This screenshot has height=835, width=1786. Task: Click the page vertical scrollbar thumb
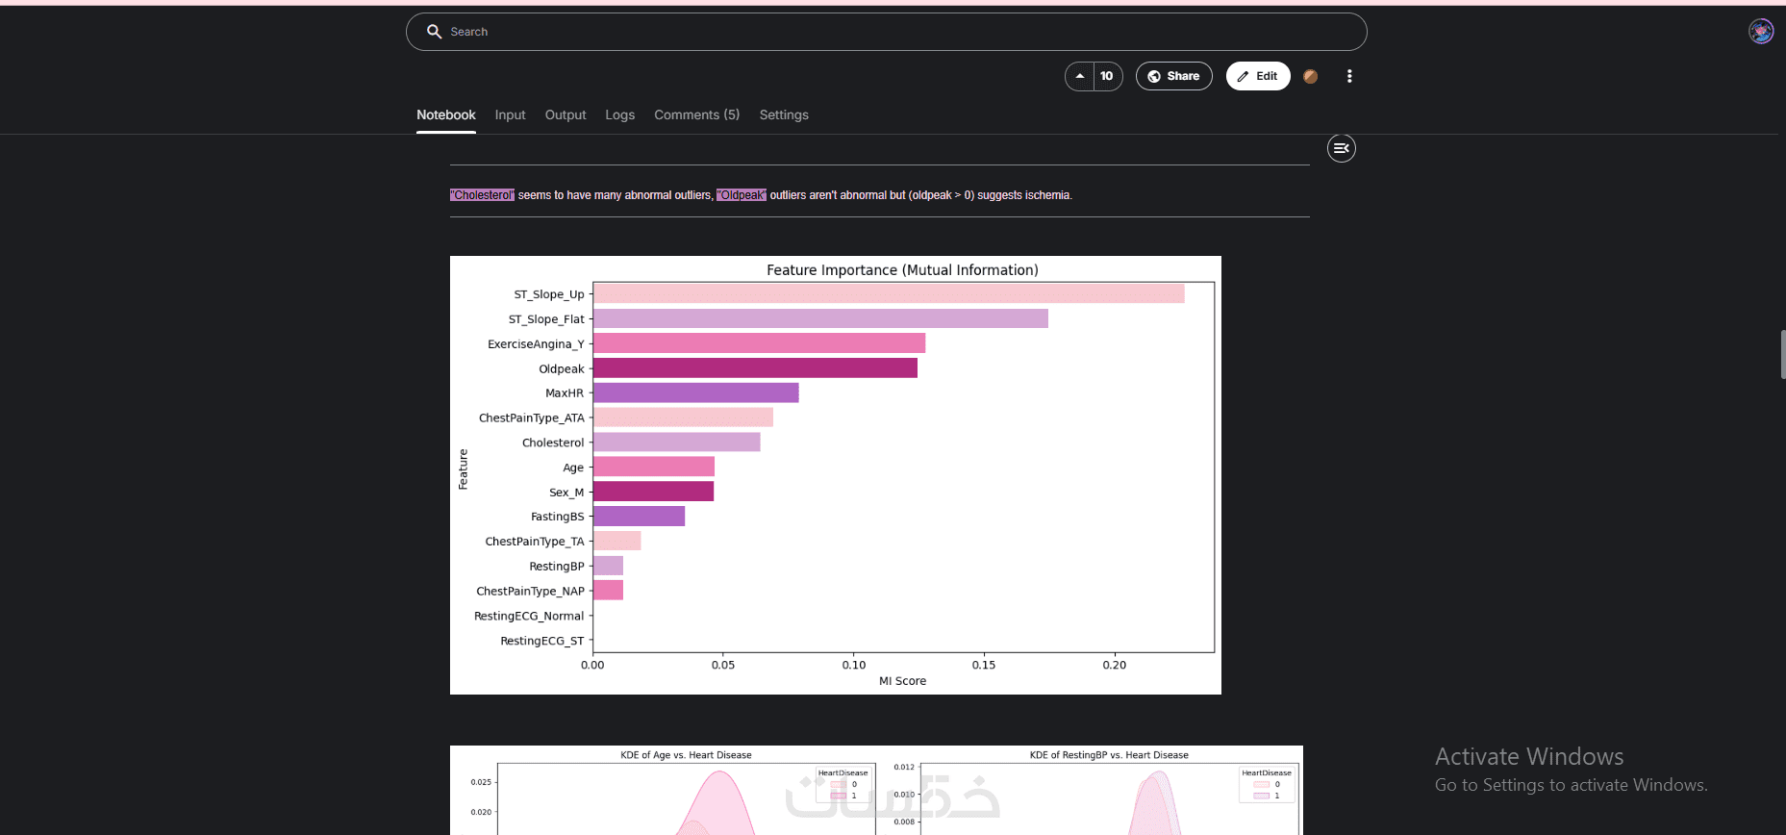pyautogui.click(x=1782, y=354)
